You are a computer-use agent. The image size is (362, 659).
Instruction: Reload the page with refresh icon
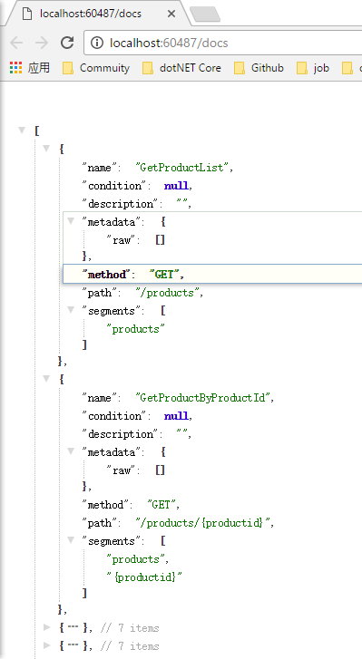point(67,43)
